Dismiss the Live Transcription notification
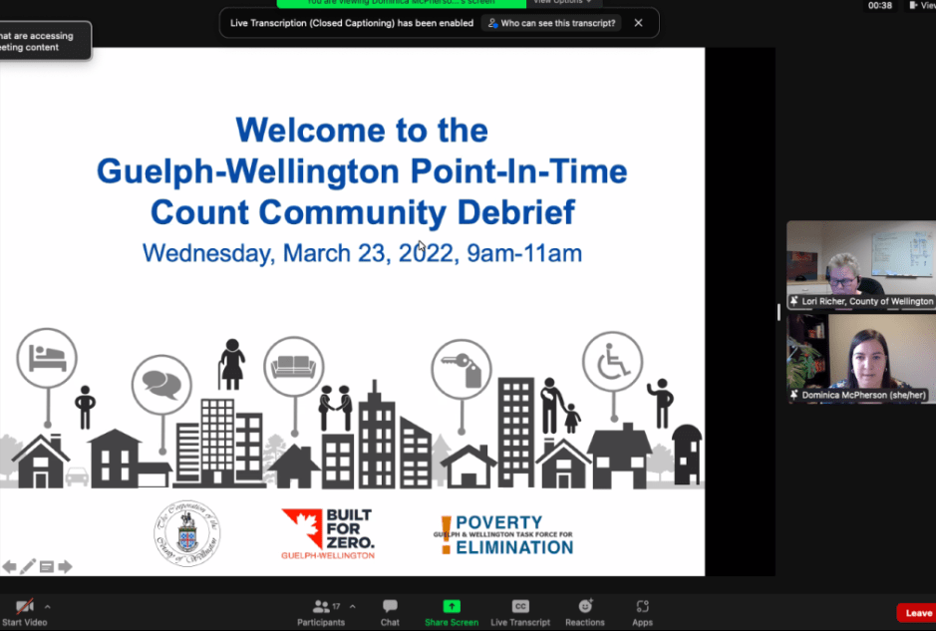The image size is (936, 631). 638,23
